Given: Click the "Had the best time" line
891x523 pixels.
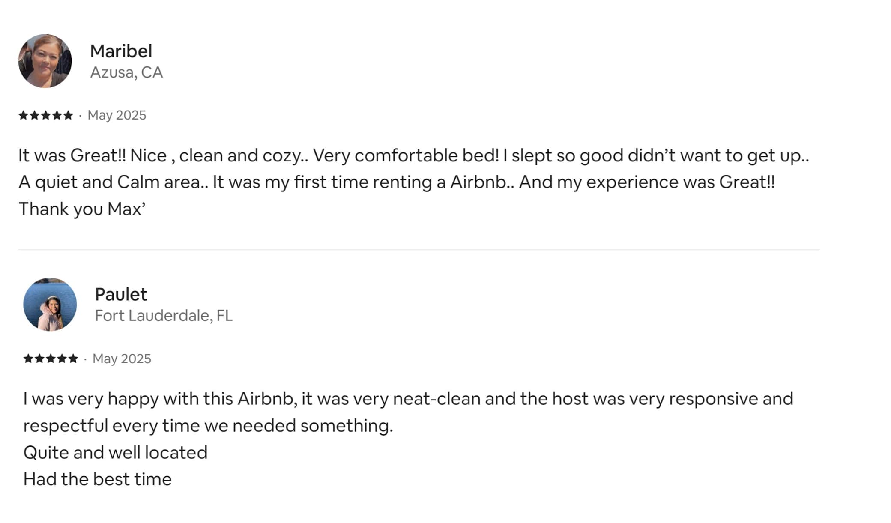Looking at the screenshot, I should [x=97, y=479].
